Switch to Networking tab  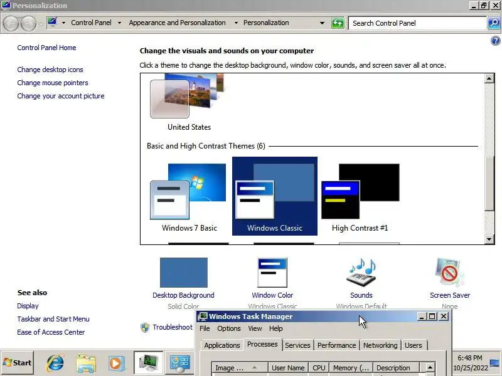click(380, 345)
